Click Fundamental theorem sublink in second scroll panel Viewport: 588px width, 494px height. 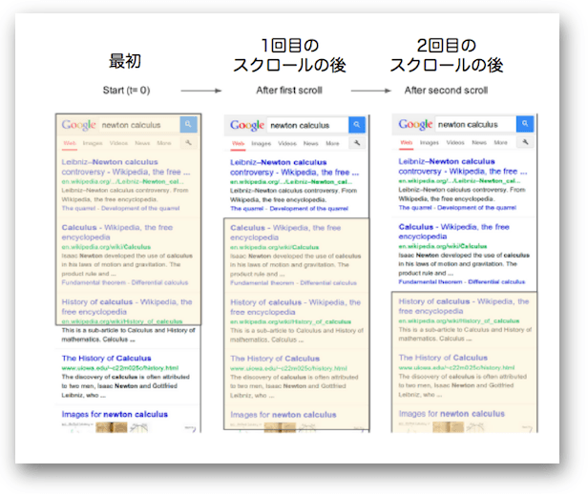430,281
